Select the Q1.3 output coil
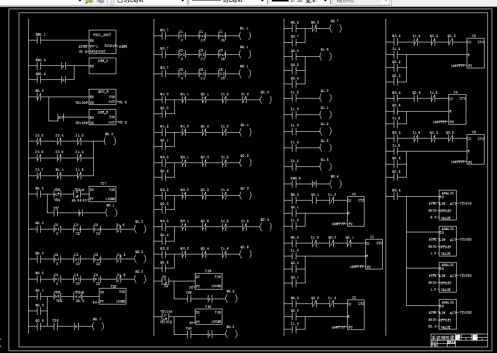Screen dimensions: 497x353 [x=326, y=148]
